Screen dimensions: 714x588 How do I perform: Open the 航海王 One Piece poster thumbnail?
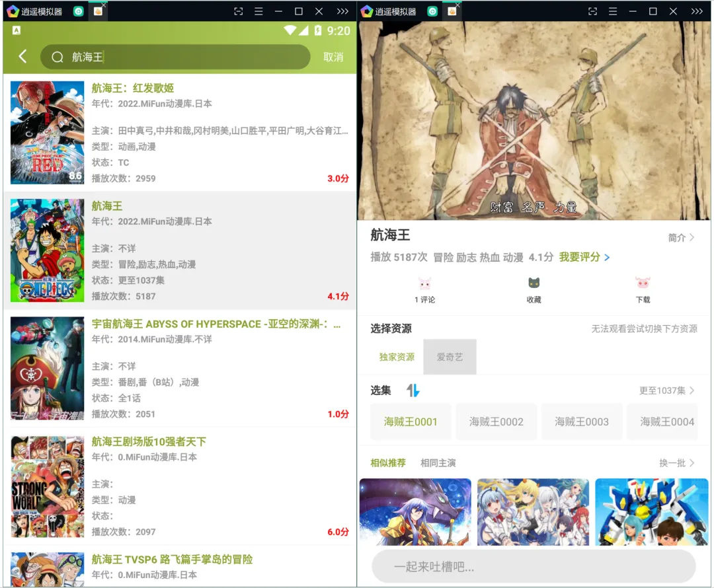[48, 250]
